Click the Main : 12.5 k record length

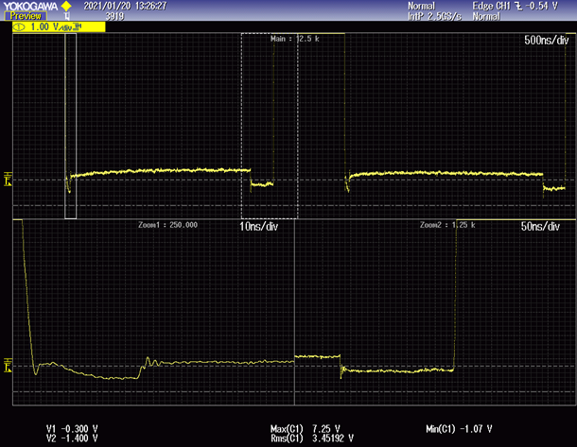coord(295,39)
